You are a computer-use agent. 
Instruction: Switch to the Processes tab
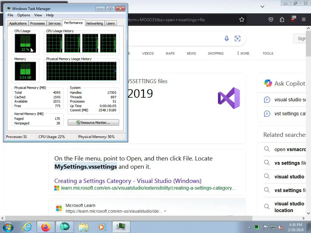click(37, 23)
